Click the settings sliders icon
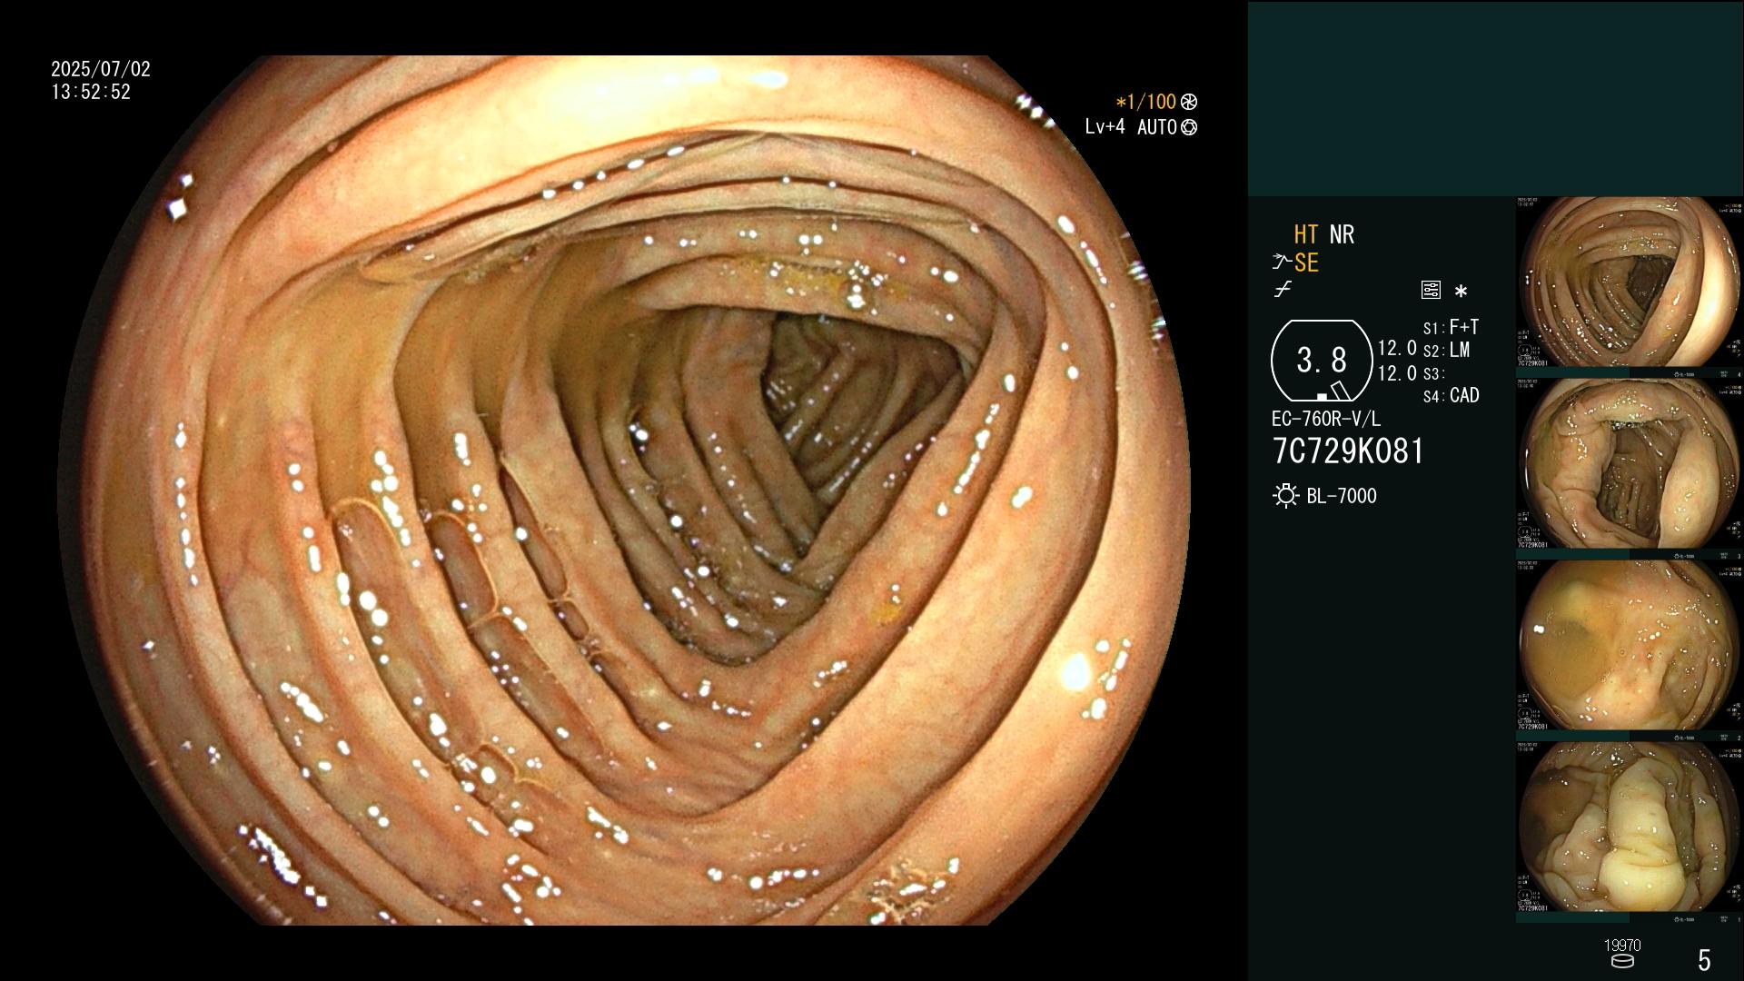 point(1431,291)
